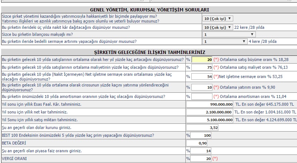The height and width of the screenshot is (163, 297).
Task: Click the text 'Ortalama amortisman oranı % 11,04'
Action: [x=253, y=96]
